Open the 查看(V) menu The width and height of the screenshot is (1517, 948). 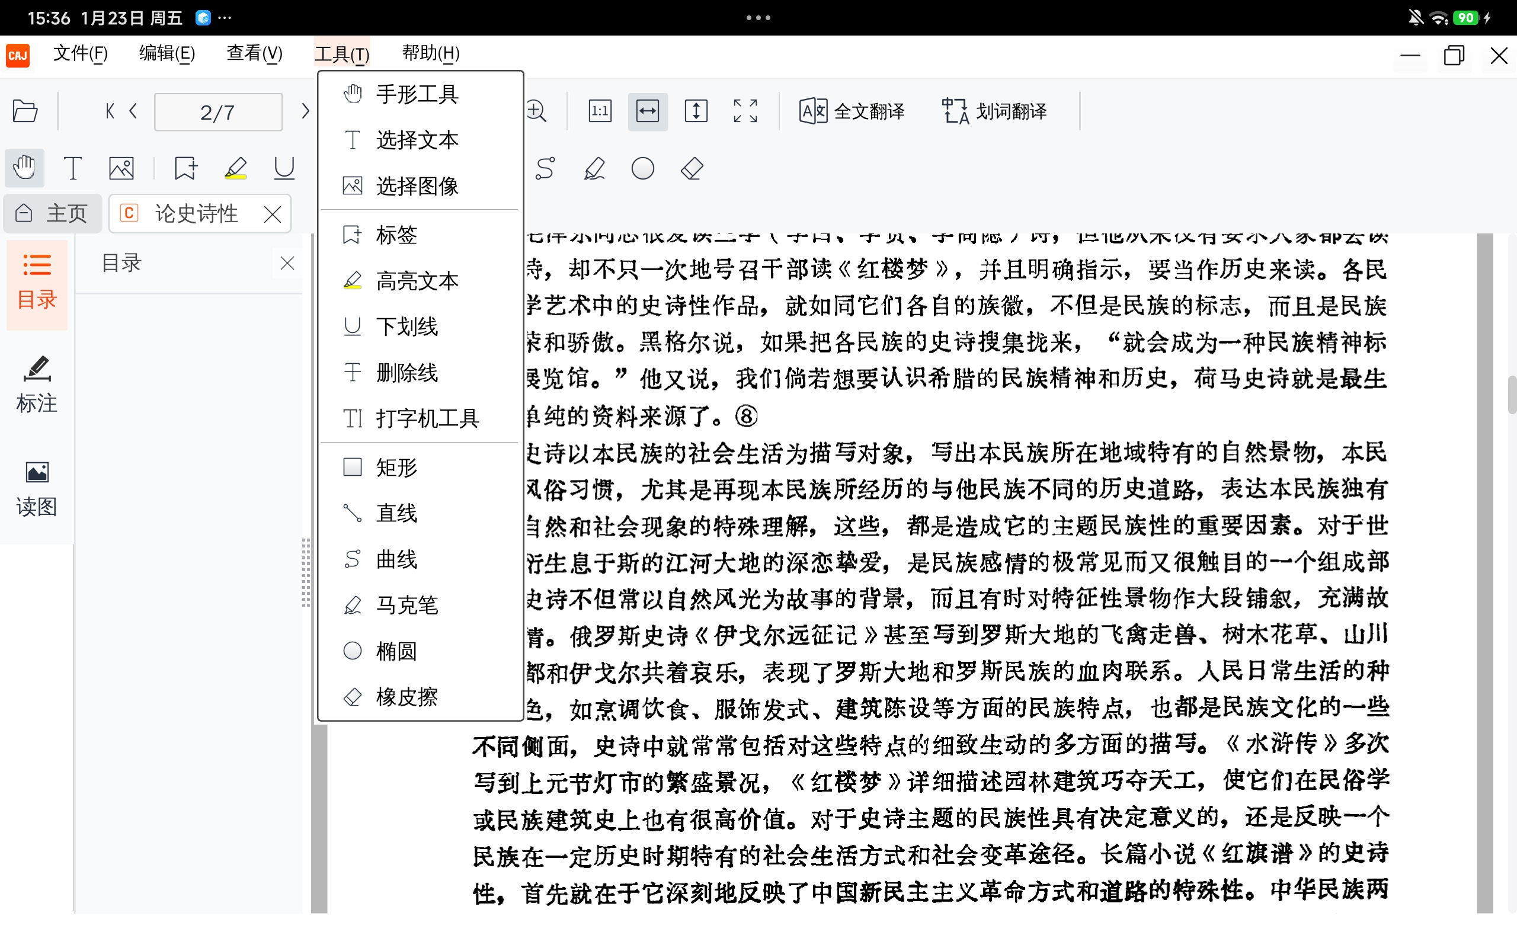[254, 54]
